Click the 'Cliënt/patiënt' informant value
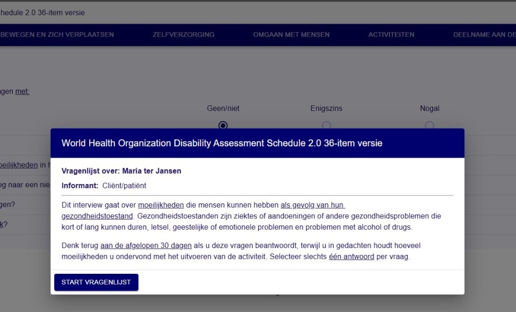516x312 pixels. (124, 186)
